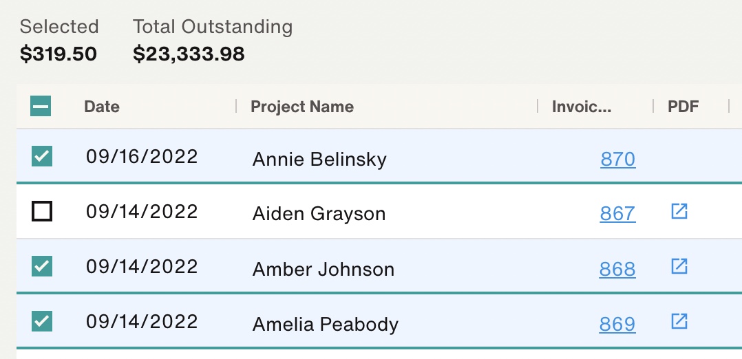Sort by the Invoice column header
Screen dimensions: 742x359
coord(582,107)
